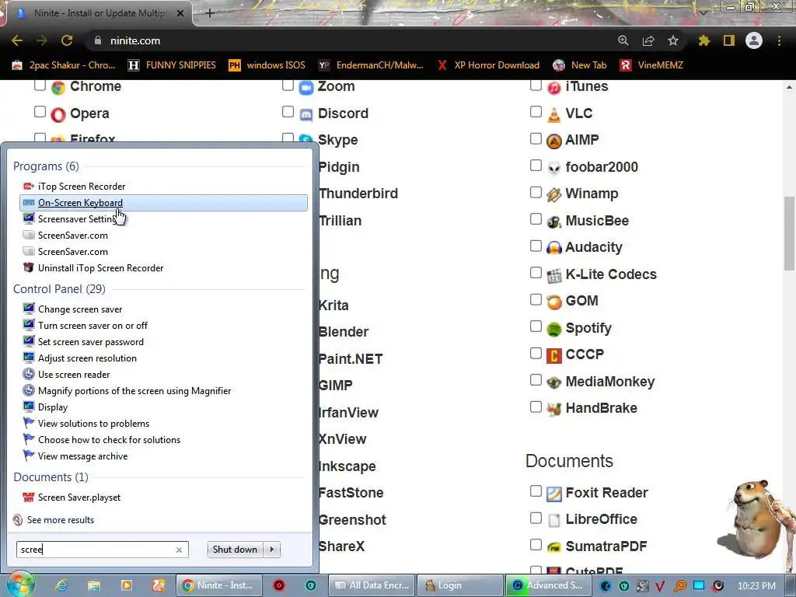
Task: Tick the Zoom checkbox
Action: point(288,85)
